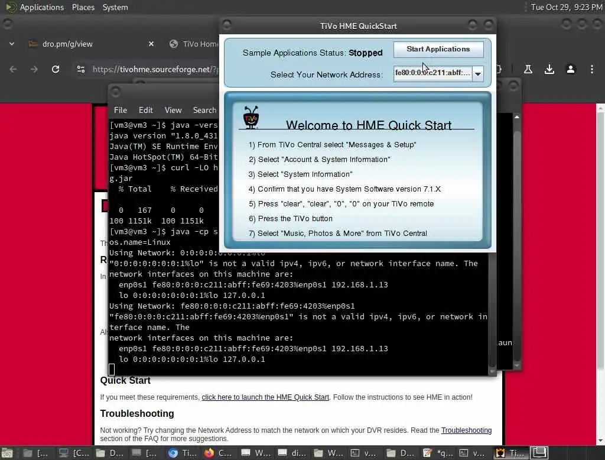Click the Start Applications button
The image size is (605, 460).
438,50
